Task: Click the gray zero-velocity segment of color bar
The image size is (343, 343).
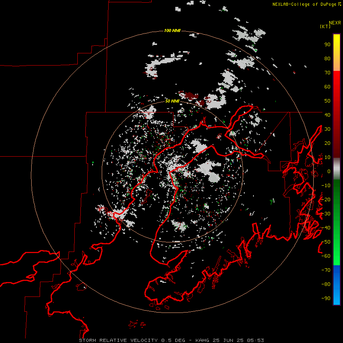Action: (x=337, y=169)
